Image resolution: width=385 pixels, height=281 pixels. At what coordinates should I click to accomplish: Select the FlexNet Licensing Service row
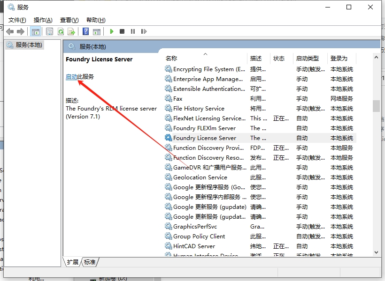tap(209, 118)
